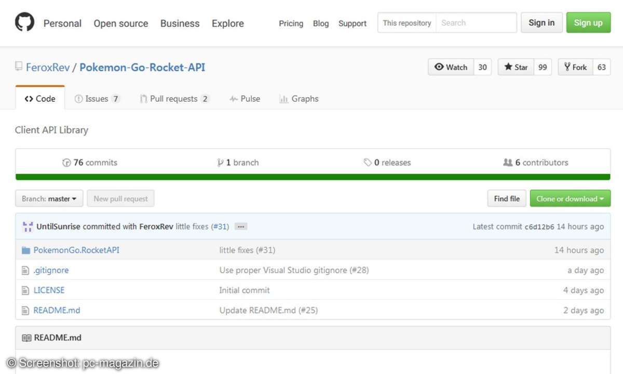The width and height of the screenshot is (623, 374).
Task: Go to the Blog link
Action: tap(321, 23)
